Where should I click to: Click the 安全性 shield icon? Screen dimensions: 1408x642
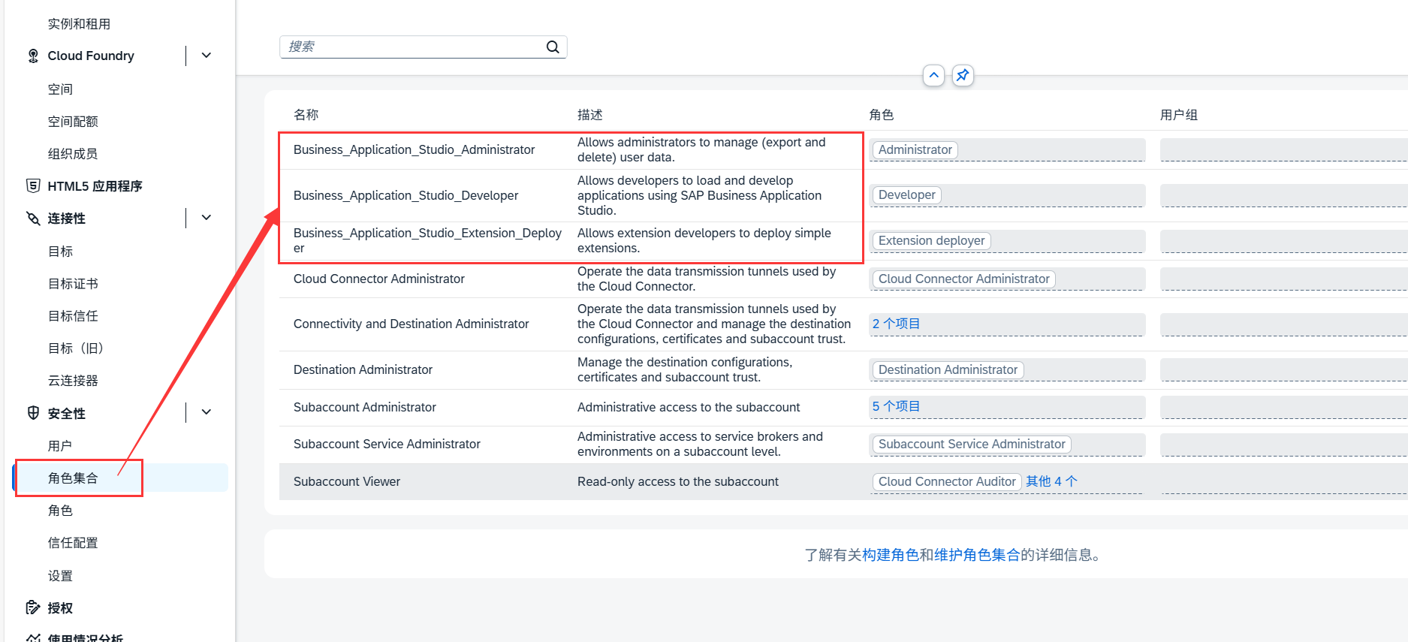[x=33, y=412]
